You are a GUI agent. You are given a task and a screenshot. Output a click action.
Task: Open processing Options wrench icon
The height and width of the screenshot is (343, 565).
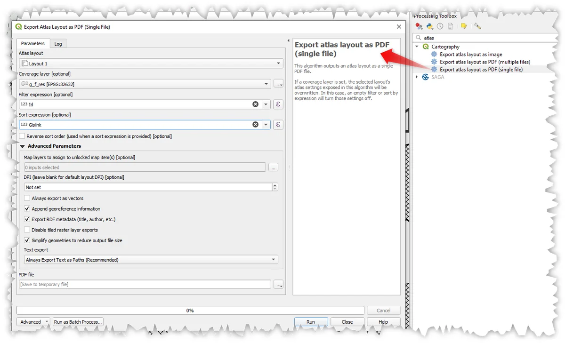pyautogui.click(x=477, y=26)
